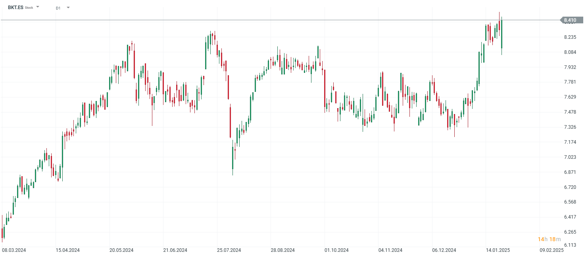Select the 7.478 level on price scale
This screenshot has height=257, width=588.
coord(570,112)
